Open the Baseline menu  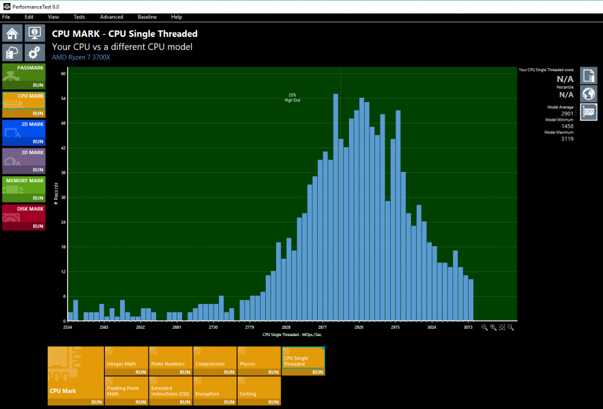(x=147, y=17)
